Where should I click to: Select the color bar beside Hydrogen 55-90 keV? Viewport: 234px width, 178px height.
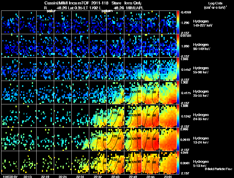tap(178, 69)
